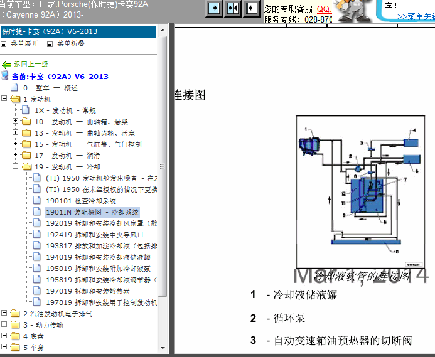Click the 菜单折叠 link
The image size is (435, 357).
[71, 43]
